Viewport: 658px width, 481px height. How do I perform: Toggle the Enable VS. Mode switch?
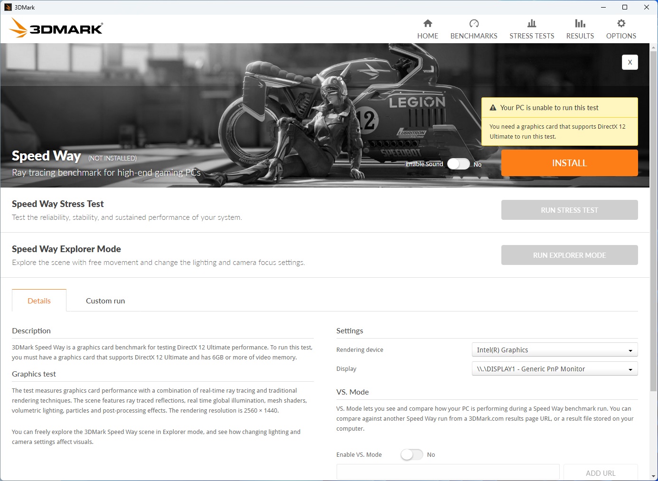[412, 454]
